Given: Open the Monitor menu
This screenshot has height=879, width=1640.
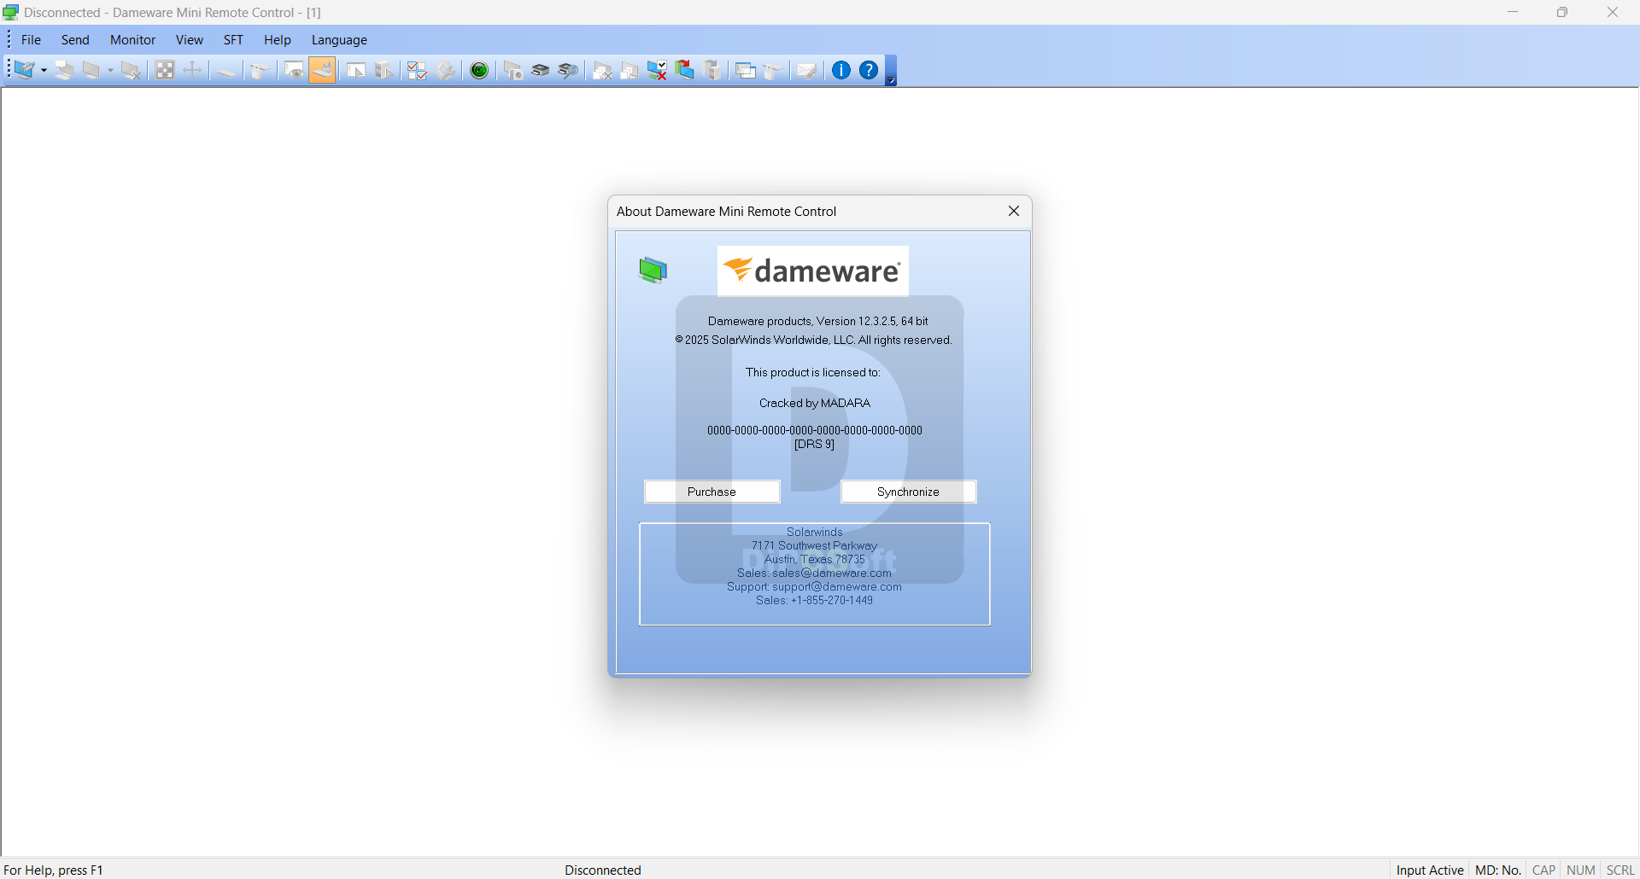Looking at the screenshot, I should point(133,40).
